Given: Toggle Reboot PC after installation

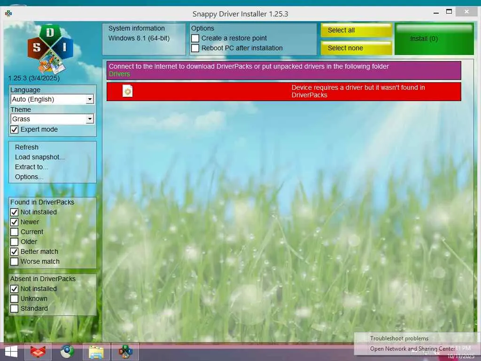Looking at the screenshot, I should [x=195, y=48].
